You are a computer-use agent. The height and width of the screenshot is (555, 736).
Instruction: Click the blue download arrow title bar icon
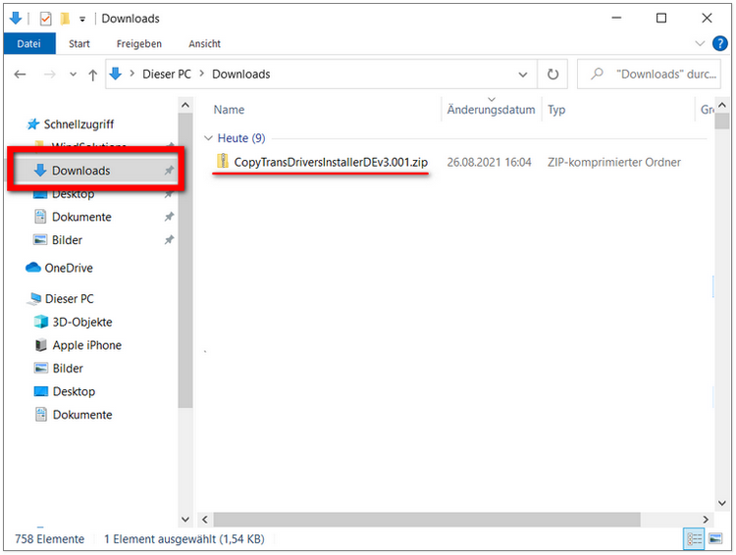point(16,19)
